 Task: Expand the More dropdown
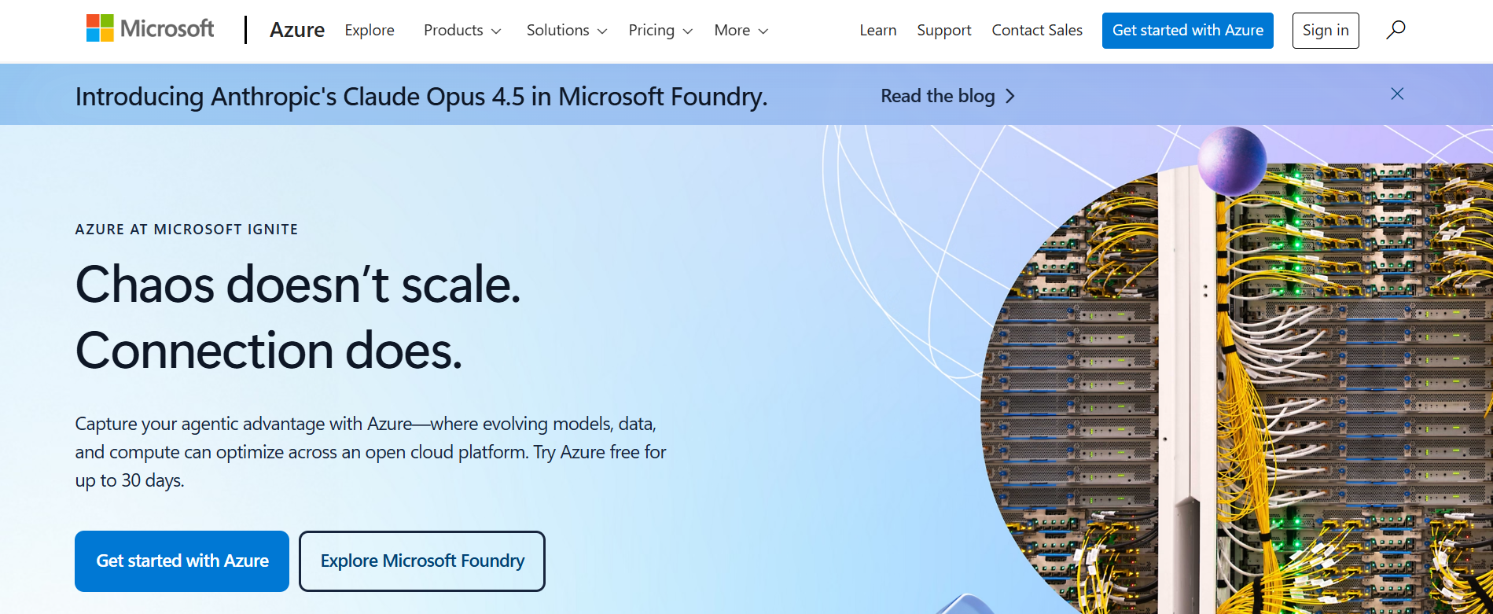coord(741,30)
